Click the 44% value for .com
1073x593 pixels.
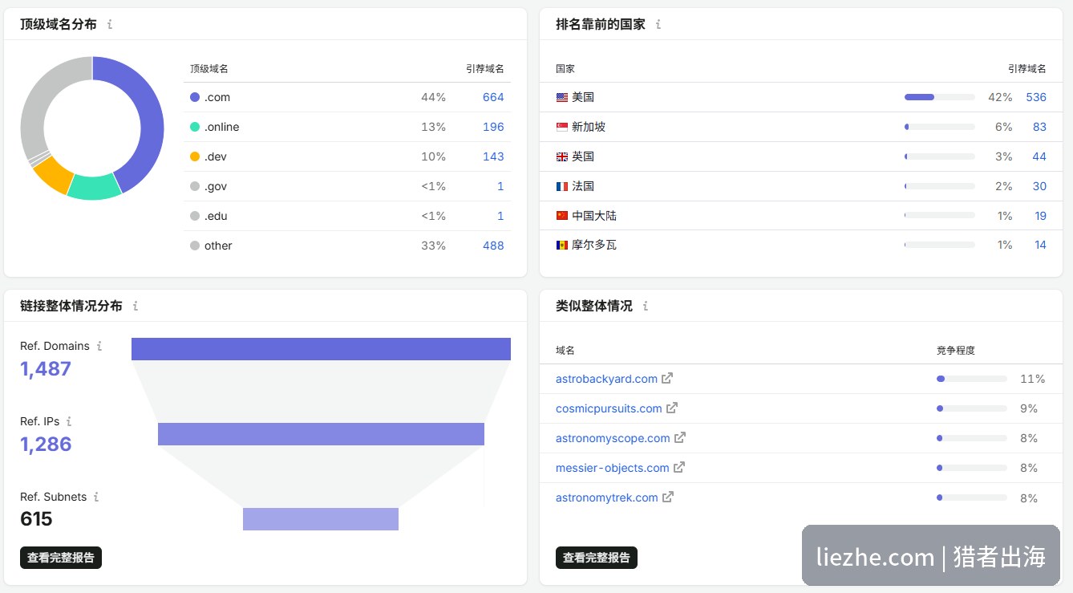(433, 97)
